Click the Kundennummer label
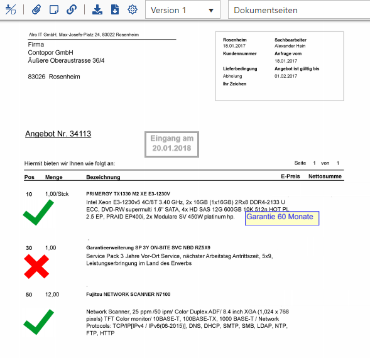This screenshot has width=370, height=358. tap(240, 53)
